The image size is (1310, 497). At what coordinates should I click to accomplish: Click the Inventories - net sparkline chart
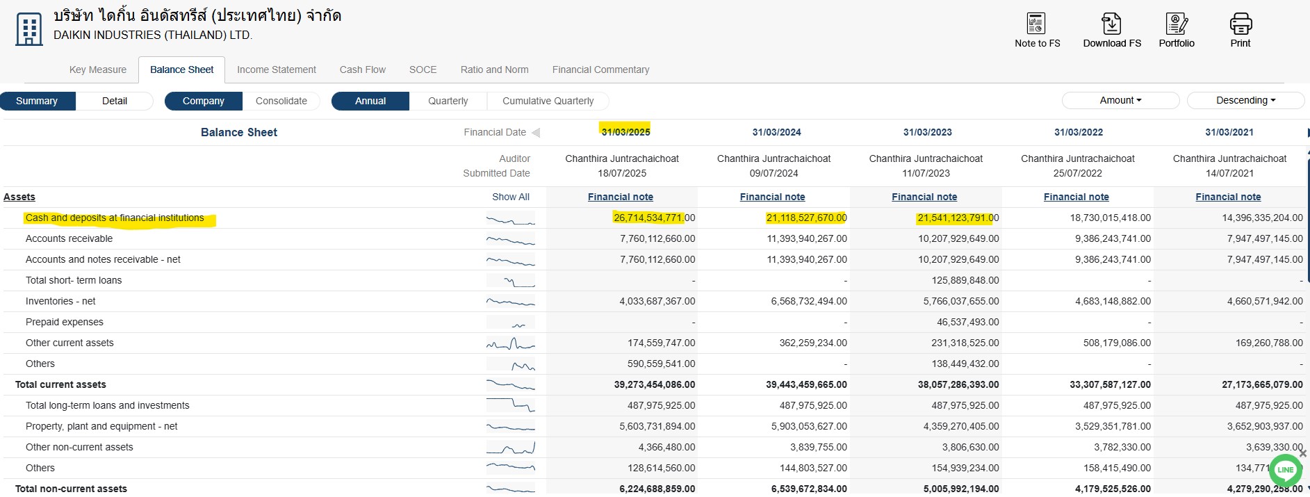point(511,302)
